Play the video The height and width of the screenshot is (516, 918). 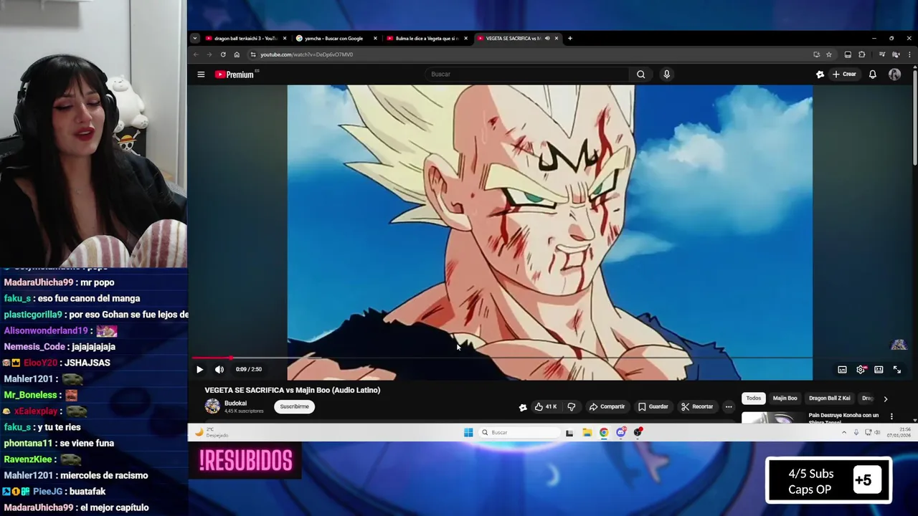click(x=199, y=369)
